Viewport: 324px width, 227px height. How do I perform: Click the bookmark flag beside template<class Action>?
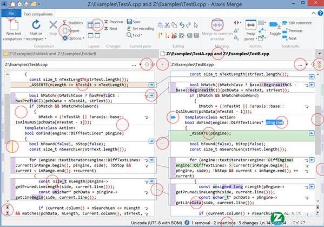tap(173, 118)
